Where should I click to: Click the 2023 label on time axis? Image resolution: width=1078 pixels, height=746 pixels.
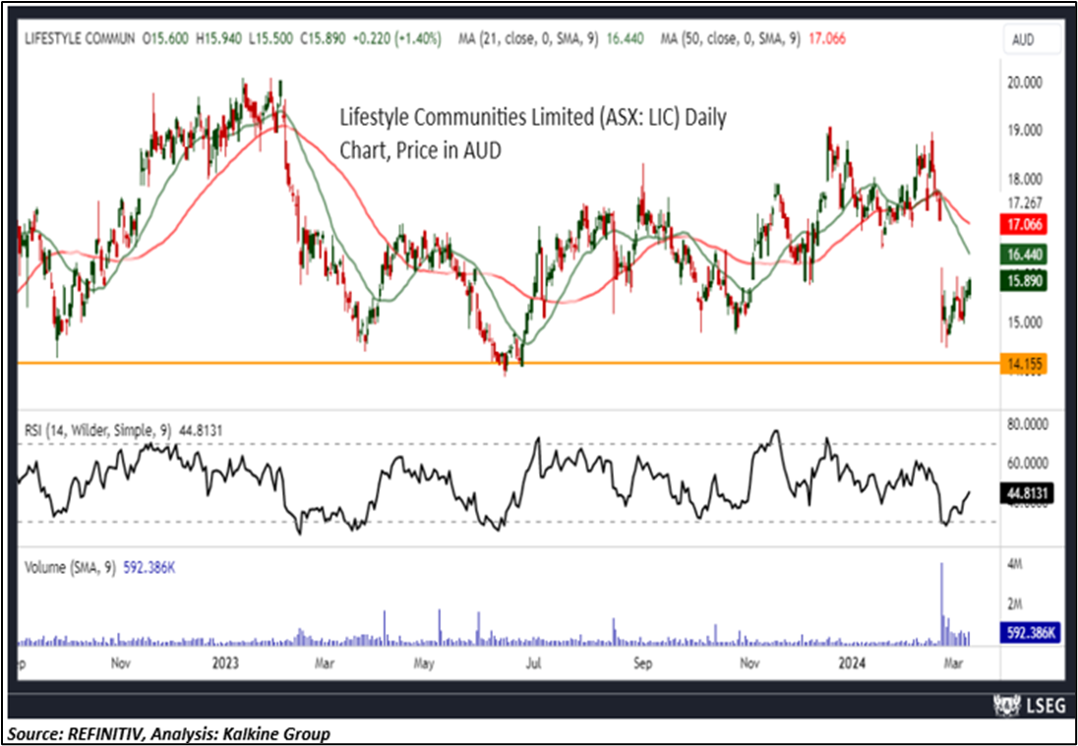(224, 665)
